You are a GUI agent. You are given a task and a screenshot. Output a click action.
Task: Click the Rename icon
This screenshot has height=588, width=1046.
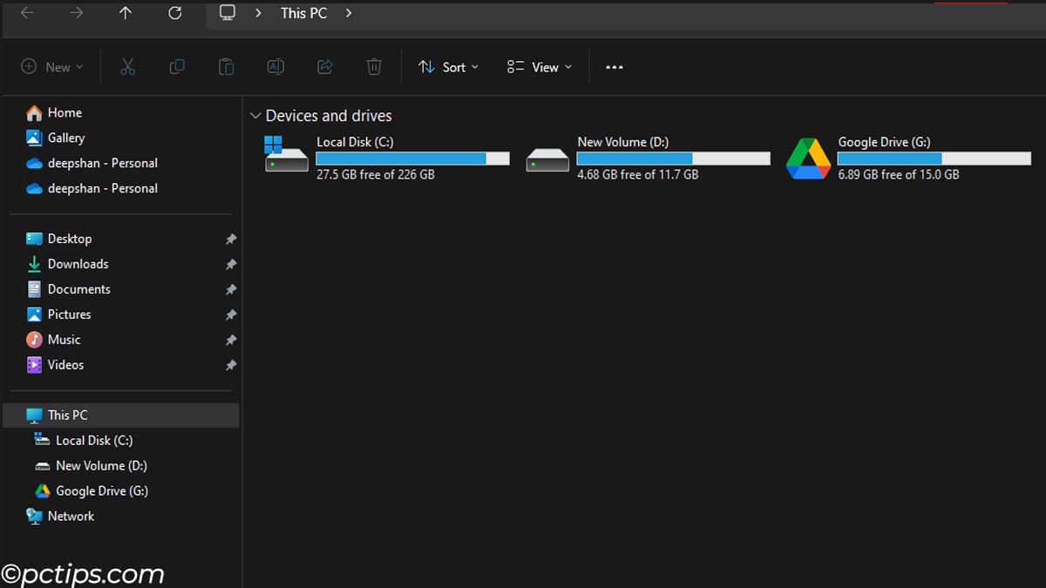tap(275, 67)
